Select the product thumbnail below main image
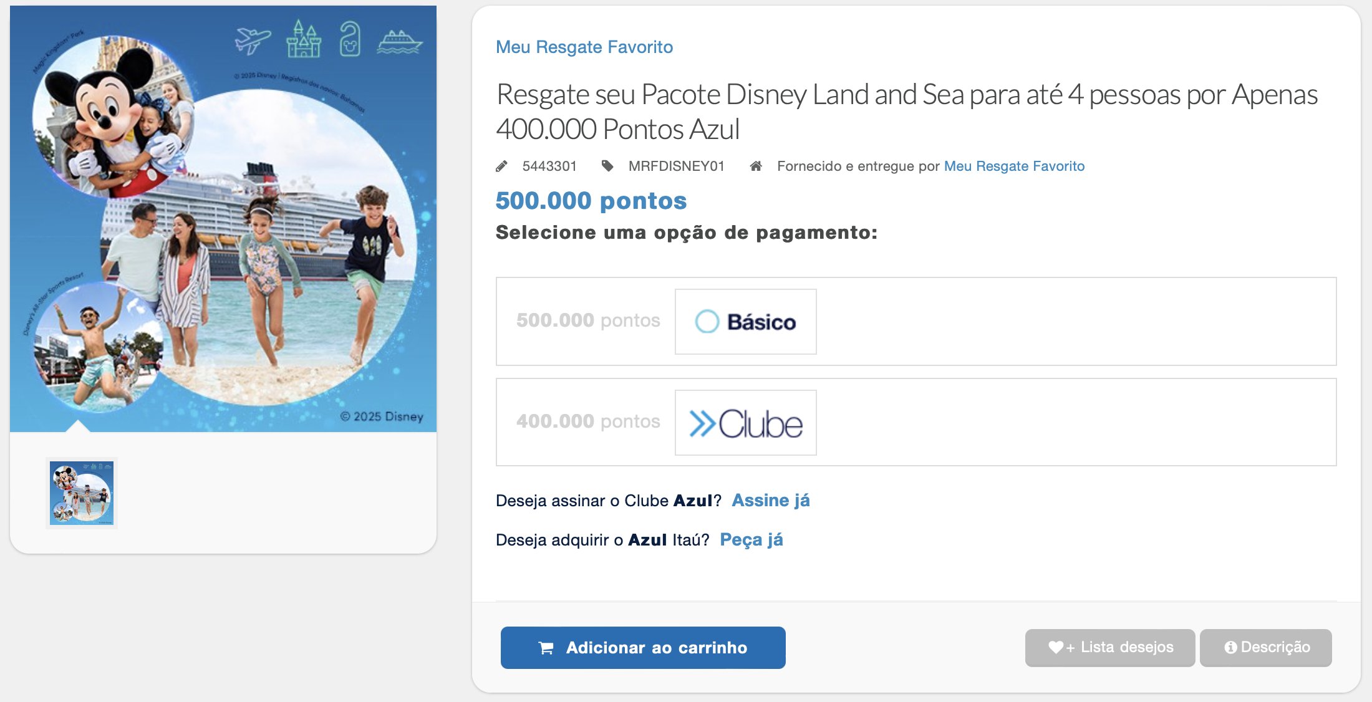This screenshot has width=1372, height=702. click(x=82, y=493)
